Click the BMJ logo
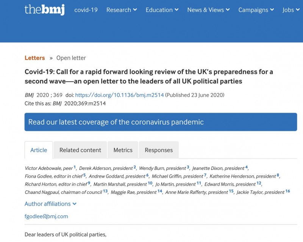The height and width of the screenshot is (242, 303). pyautogui.click(x=44, y=10)
